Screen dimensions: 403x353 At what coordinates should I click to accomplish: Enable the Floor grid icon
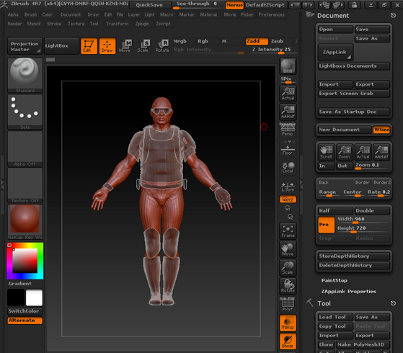pyautogui.click(x=288, y=148)
